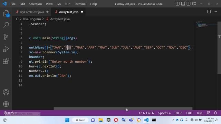This screenshot has height=124, width=221.
Task: Click the minimap code preview
Action: (x=206, y=25)
